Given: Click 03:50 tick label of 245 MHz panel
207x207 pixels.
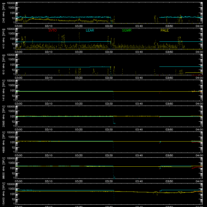Looking at the screenshot, I should coord(169,26).
